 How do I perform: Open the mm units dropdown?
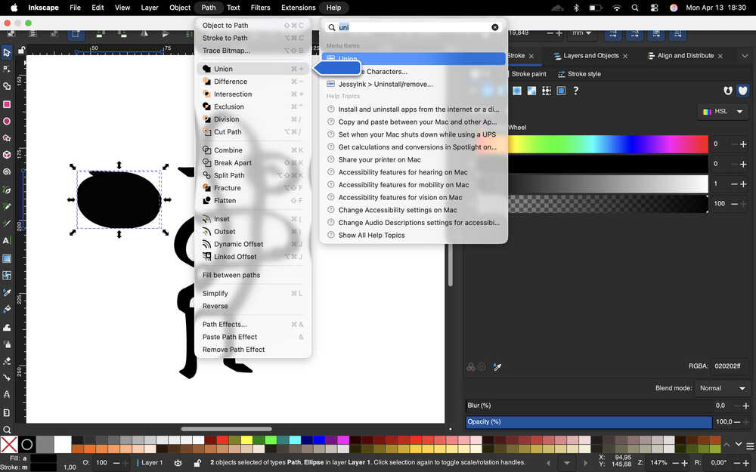[582, 33]
